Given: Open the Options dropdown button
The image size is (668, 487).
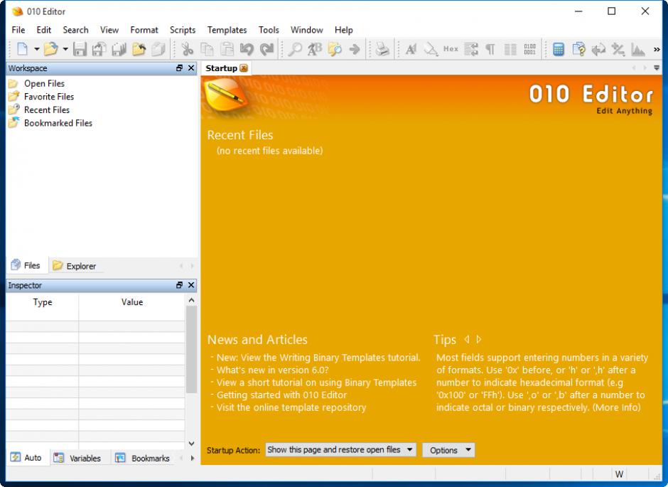Looking at the screenshot, I should [x=448, y=450].
